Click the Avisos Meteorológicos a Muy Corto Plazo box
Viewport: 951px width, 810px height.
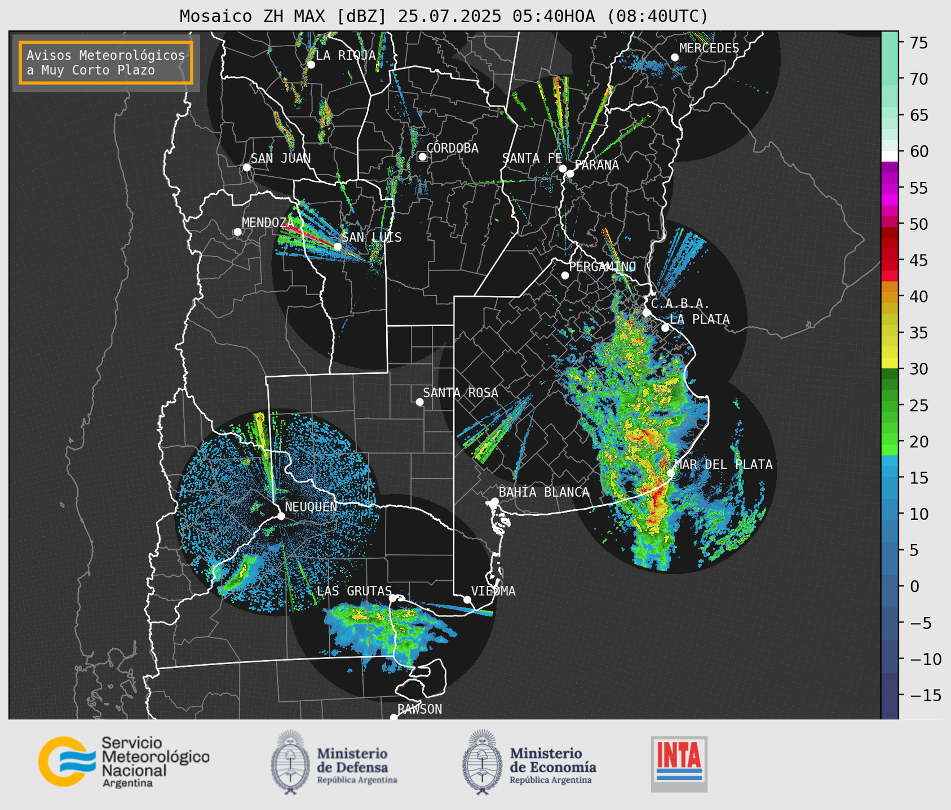pos(106,63)
